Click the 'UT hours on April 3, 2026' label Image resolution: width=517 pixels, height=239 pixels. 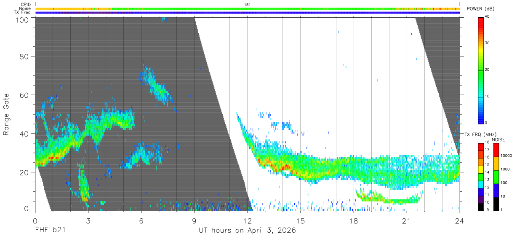point(247,231)
